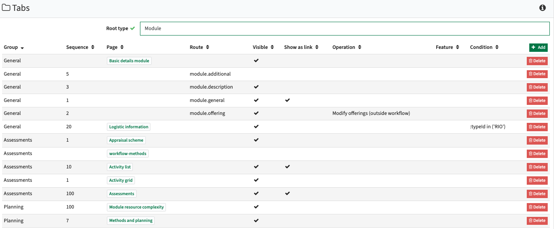Open the Module resource complexity page tag

pos(136,207)
